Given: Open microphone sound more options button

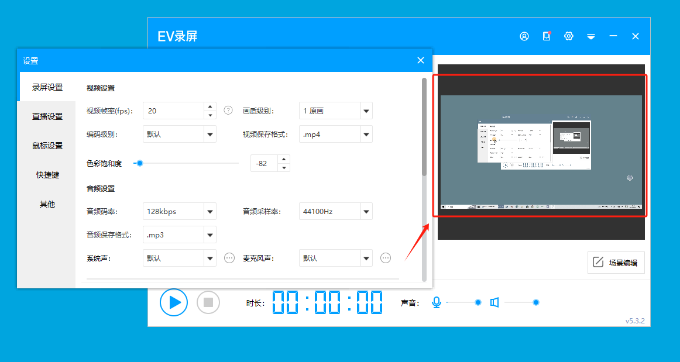Looking at the screenshot, I should click(x=386, y=258).
